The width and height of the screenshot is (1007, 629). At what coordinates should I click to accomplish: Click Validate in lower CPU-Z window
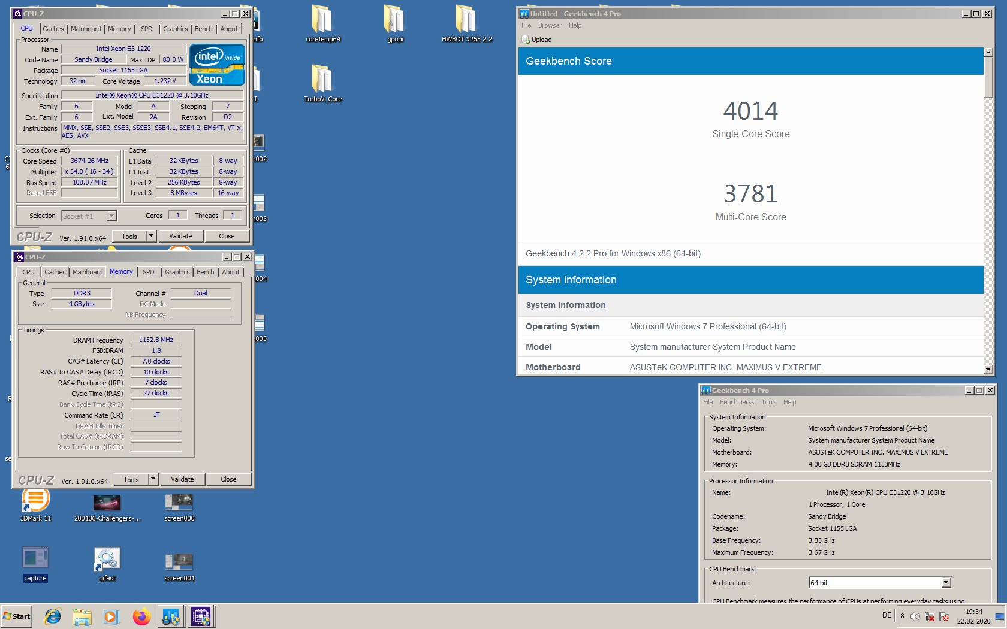(182, 479)
